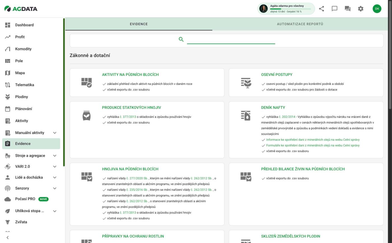
Task: Open the single chat bubble icon
Action: [x=334, y=9]
